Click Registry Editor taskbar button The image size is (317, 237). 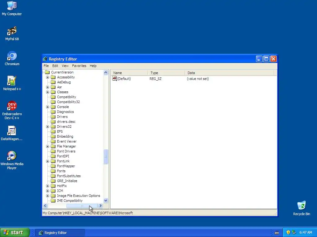[60, 233]
